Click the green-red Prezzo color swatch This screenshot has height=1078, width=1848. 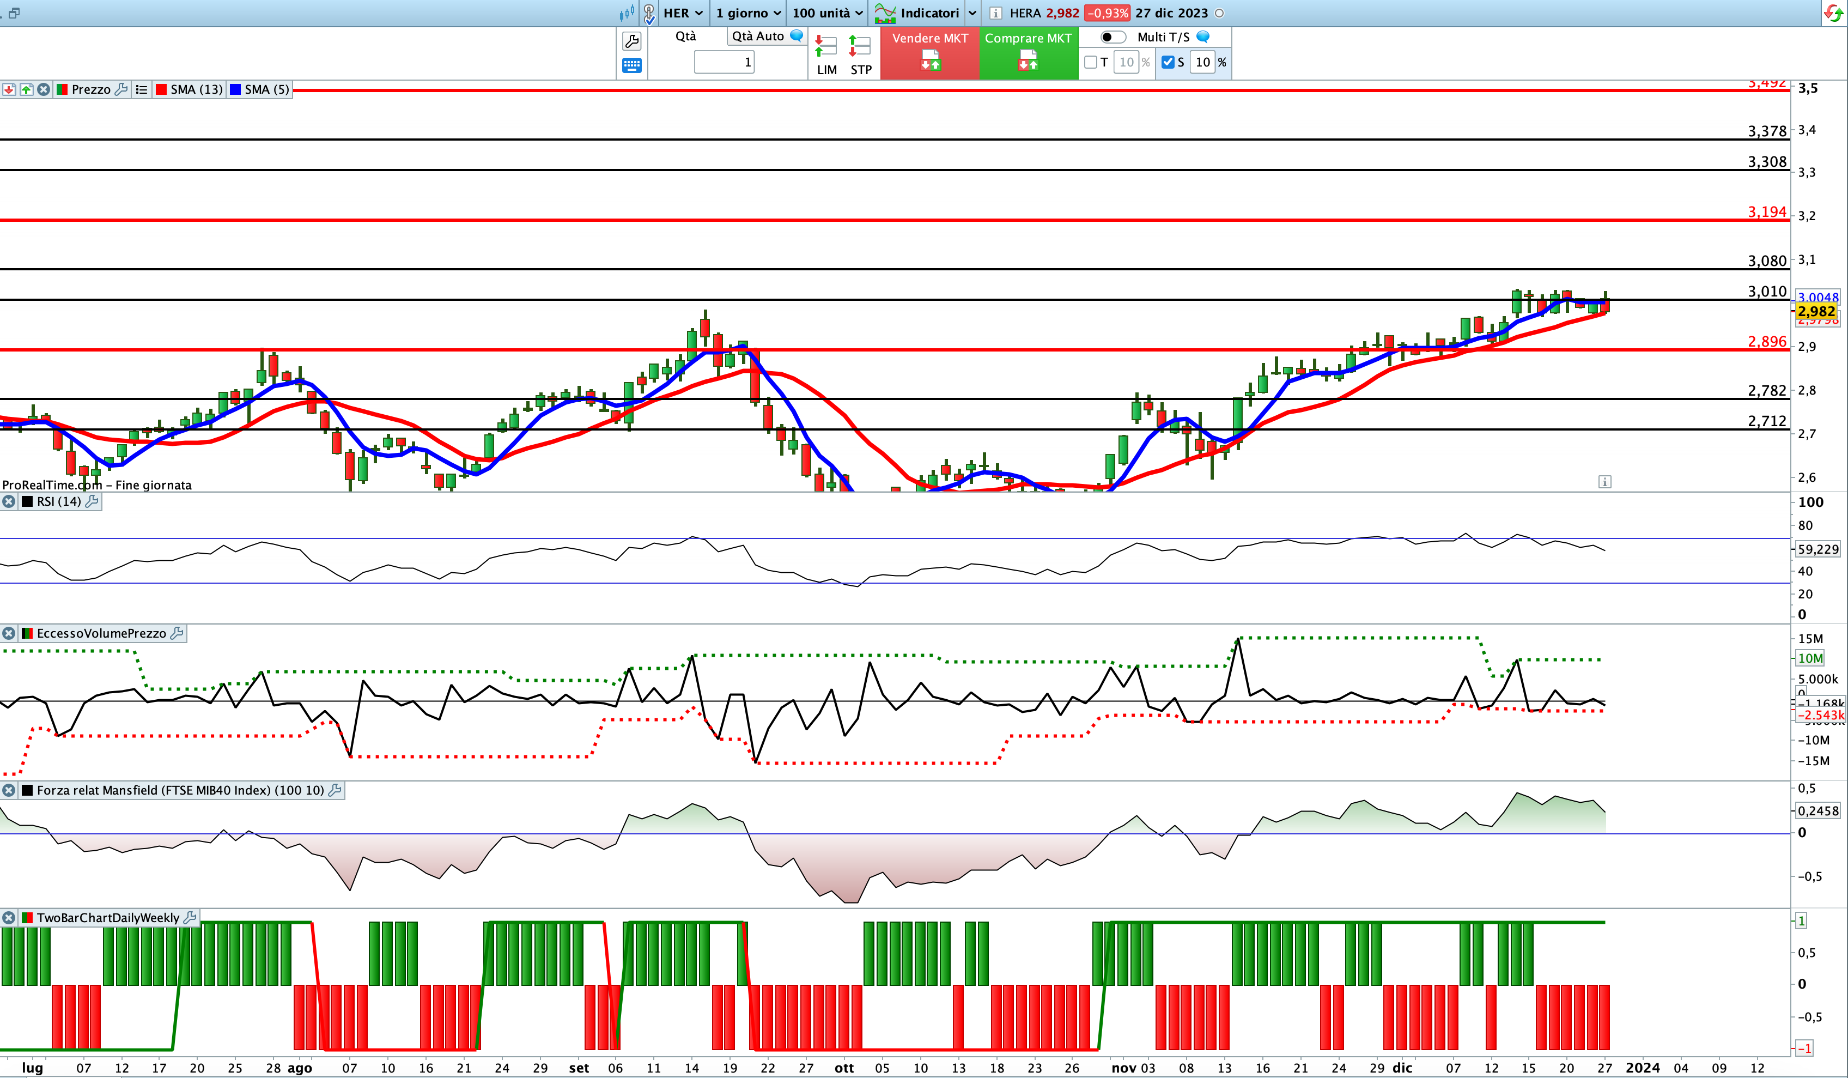pos(62,89)
